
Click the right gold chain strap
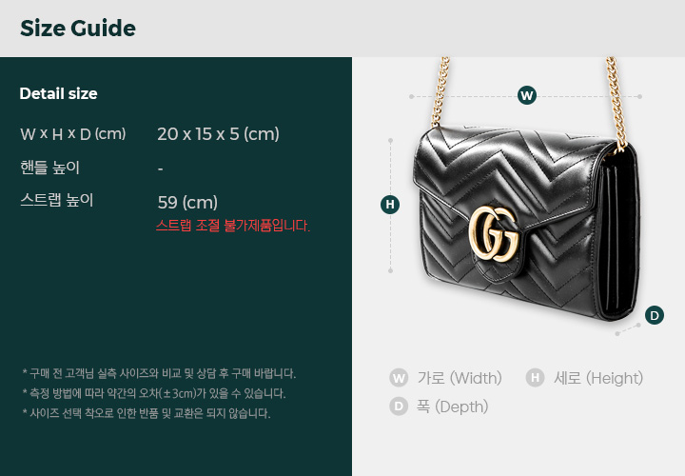(x=616, y=103)
